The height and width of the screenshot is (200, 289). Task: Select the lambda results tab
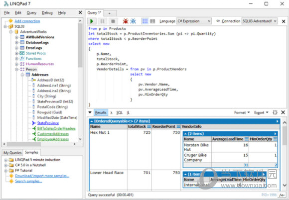click(111, 112)
